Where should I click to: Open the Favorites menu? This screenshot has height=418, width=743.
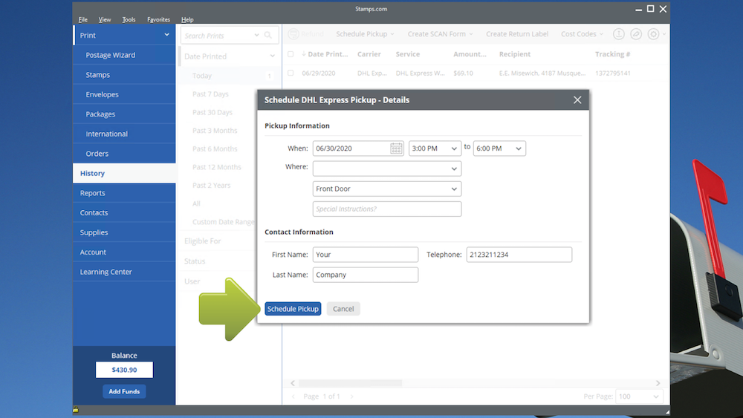pos(158,19)
